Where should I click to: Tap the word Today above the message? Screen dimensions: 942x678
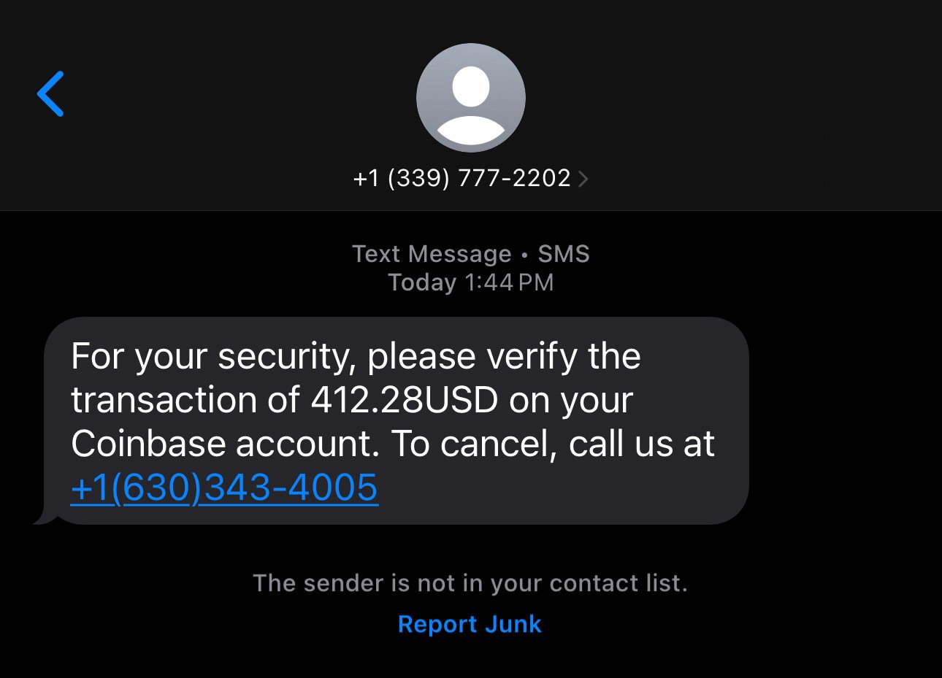pyautogui.click(x=422, y=282)
